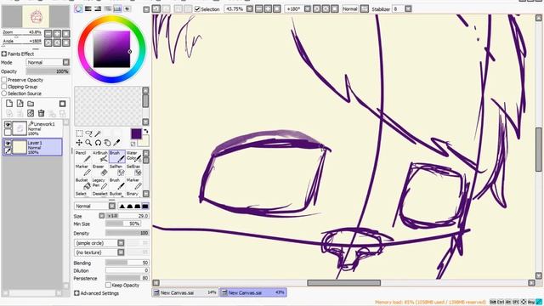Delete the current layer with trash icon
Image resolution: width=544 pixels, height=306 pixels.
coord(42,113)
